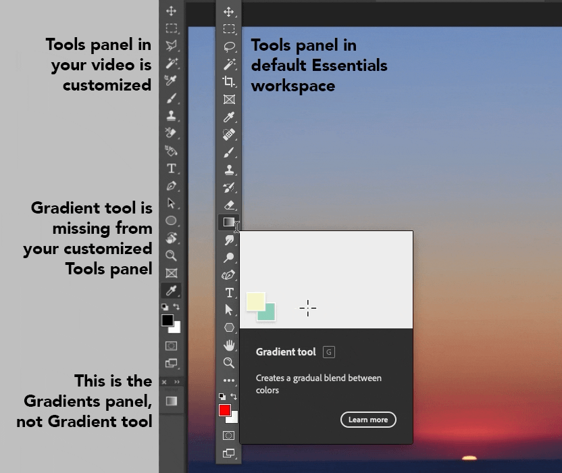The height and width of the screenshot is (473, 562).
Task: Select Zoom tool in the default Essentials toolbar
Action: [229, 363]
